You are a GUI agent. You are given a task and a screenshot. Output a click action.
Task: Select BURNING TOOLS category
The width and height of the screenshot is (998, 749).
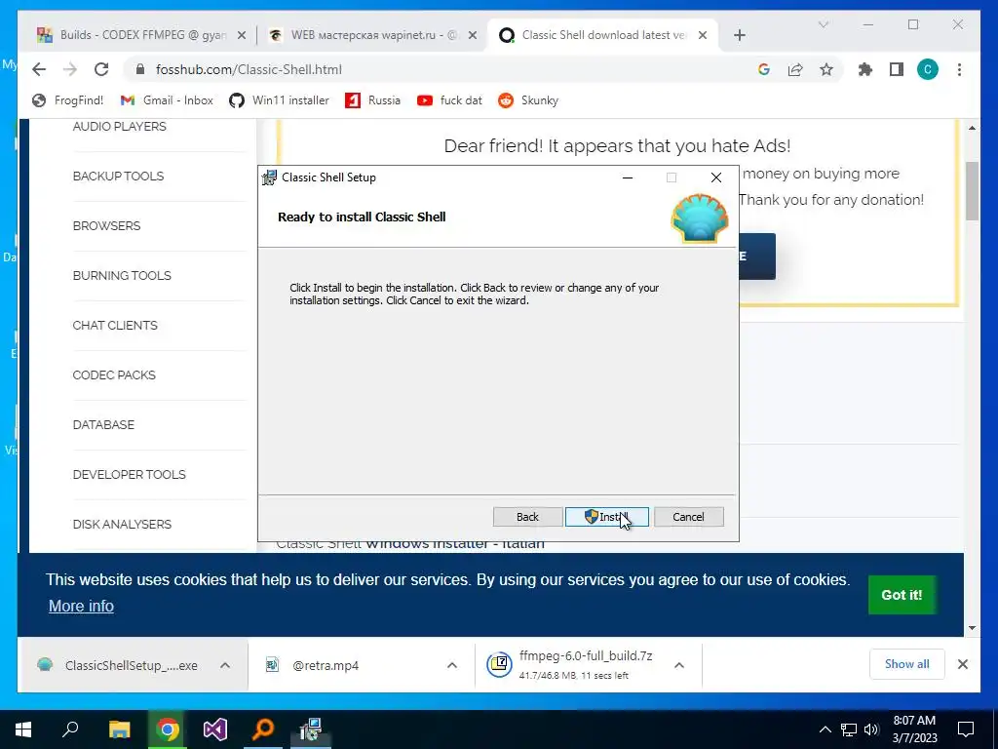click(x=122, y=275)
